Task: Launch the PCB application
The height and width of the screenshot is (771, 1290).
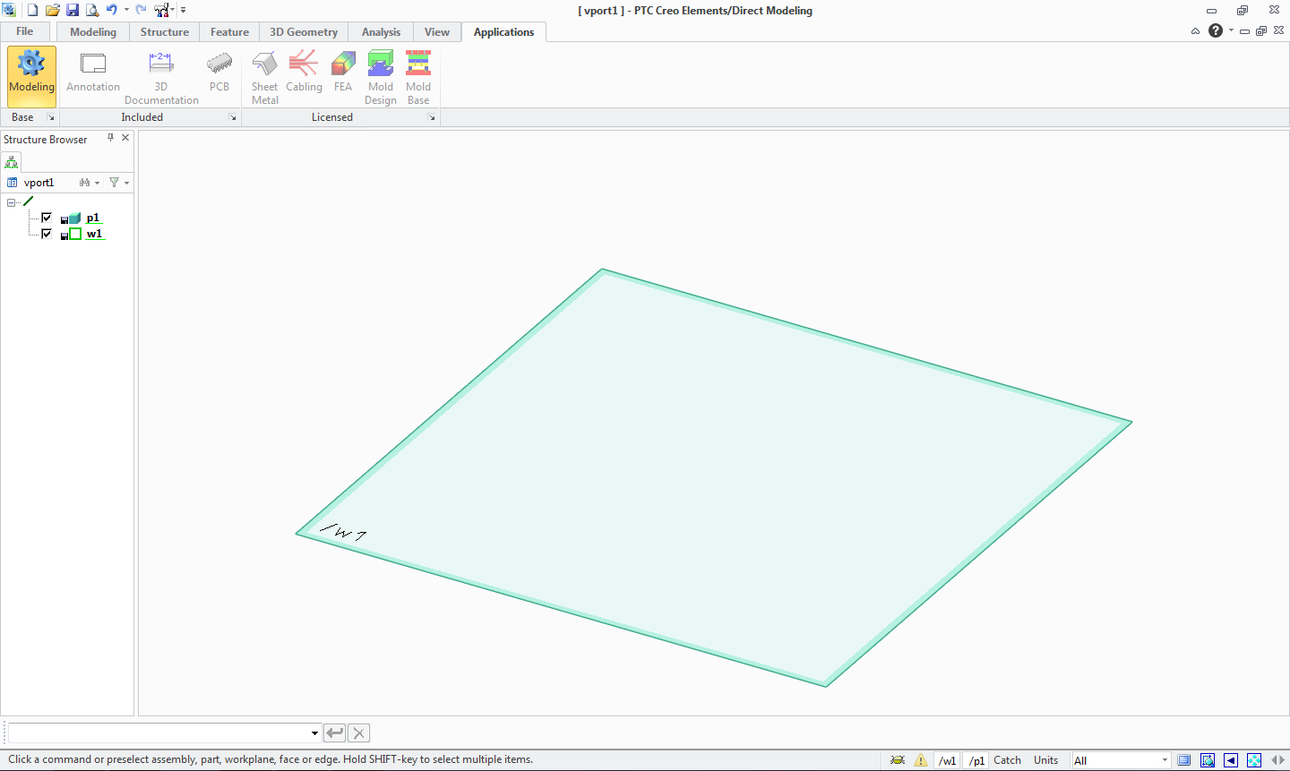Action: click(219, 73)
